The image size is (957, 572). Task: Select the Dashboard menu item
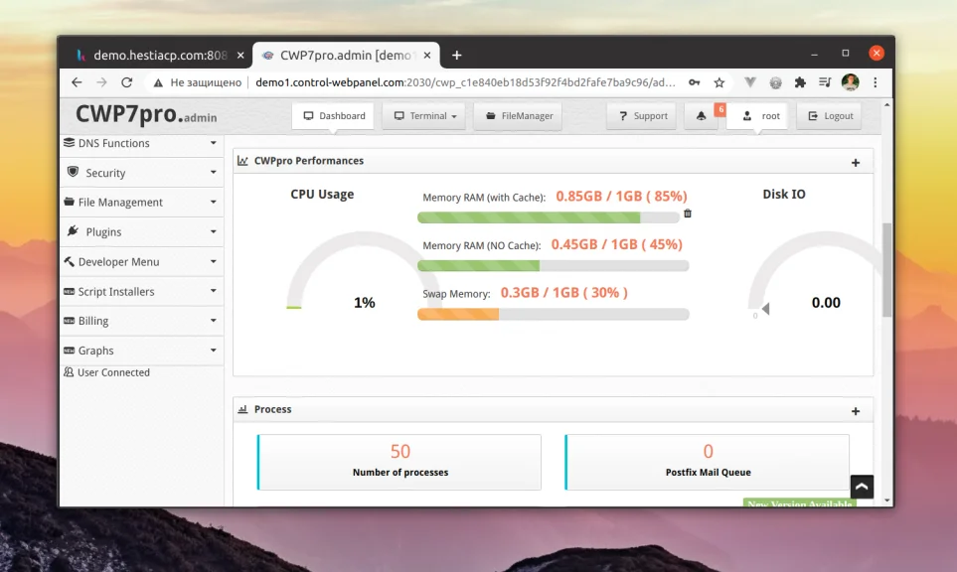point(333,115)
